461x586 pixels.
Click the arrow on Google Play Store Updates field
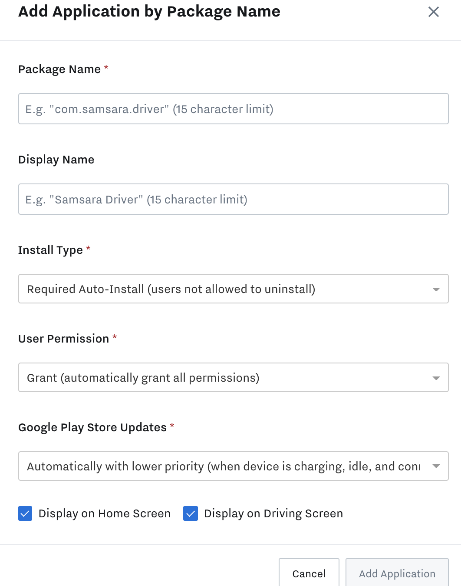coord(436,466)
